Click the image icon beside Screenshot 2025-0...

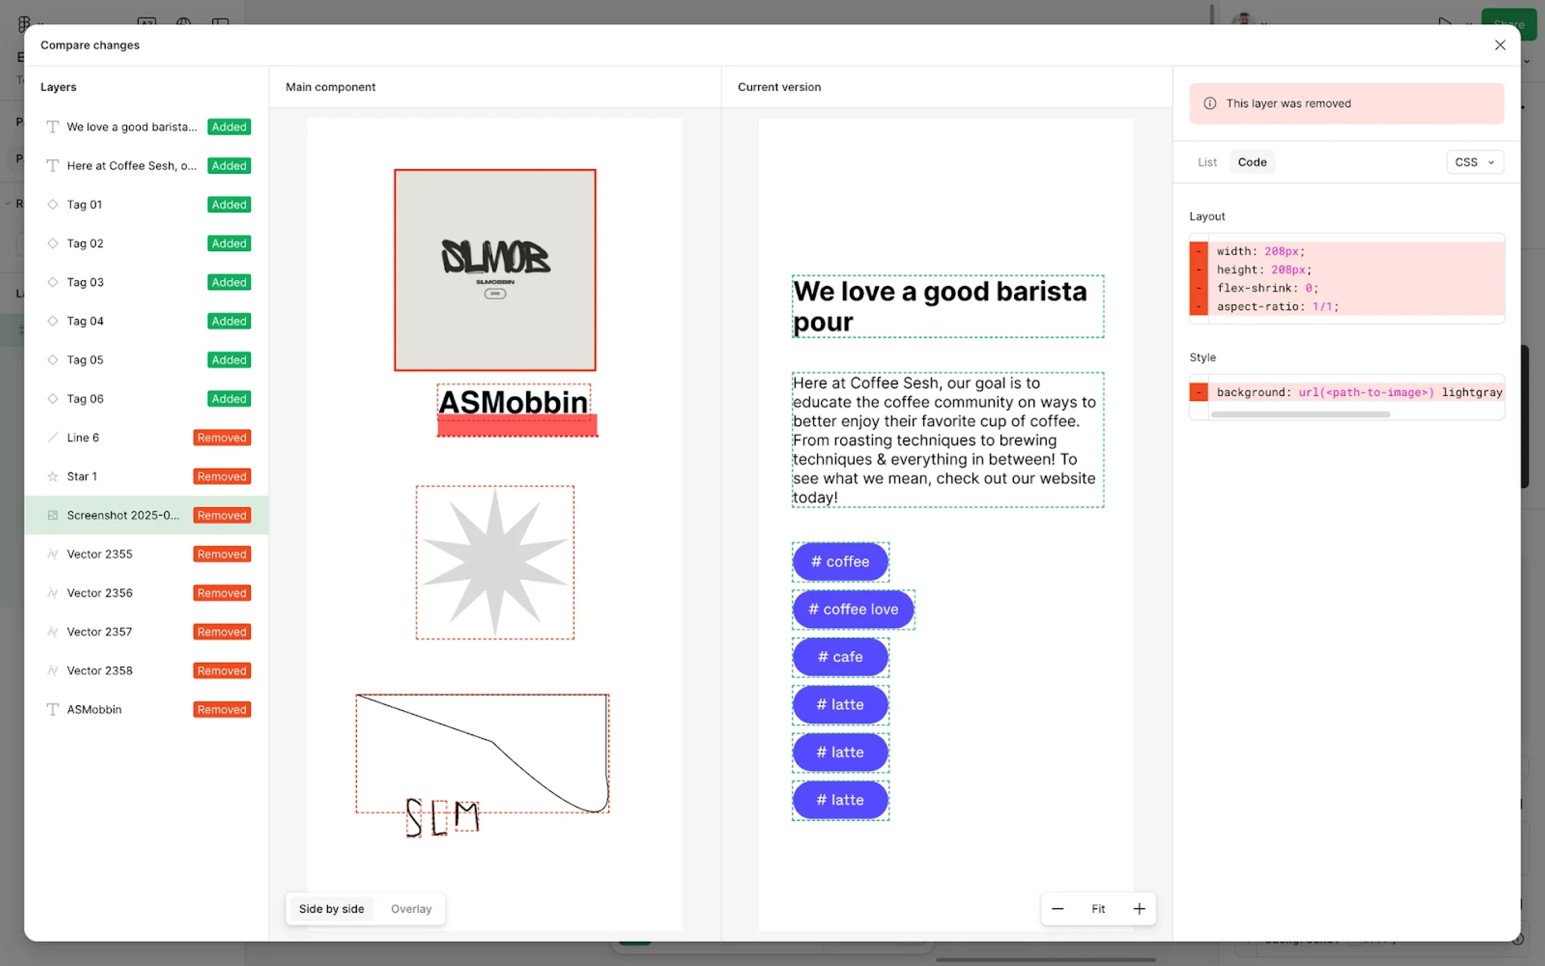53,515
